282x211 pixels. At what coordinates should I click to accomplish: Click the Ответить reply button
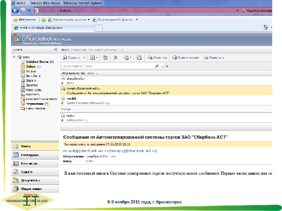coord(157,57)
